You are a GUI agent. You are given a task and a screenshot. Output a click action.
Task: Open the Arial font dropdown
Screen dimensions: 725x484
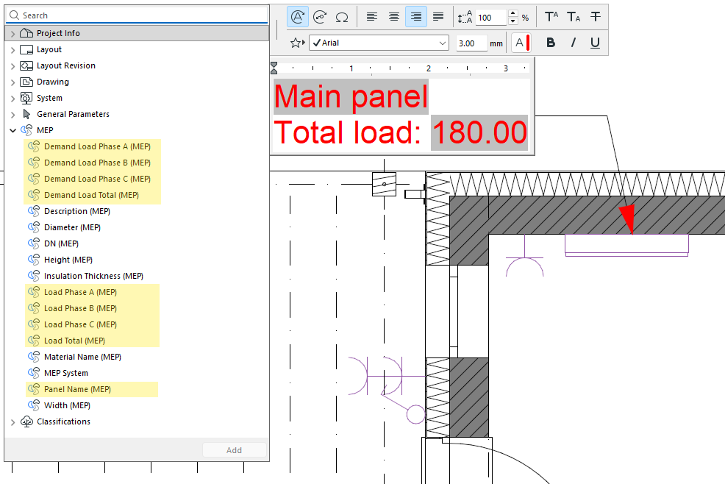coord(379,43)
